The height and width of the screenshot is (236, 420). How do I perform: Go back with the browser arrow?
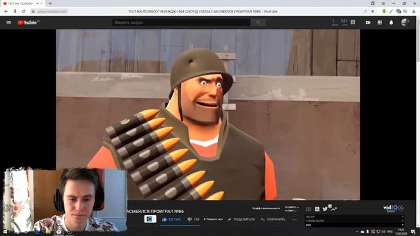click(6, 12)
